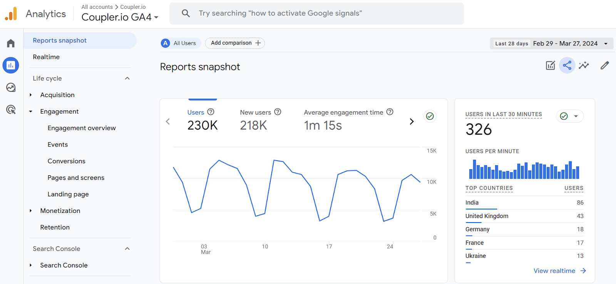The width and height of the screenshot is (616, 284).
Task: Click the help icon beside Users metric
Action: tap(211, 112)
